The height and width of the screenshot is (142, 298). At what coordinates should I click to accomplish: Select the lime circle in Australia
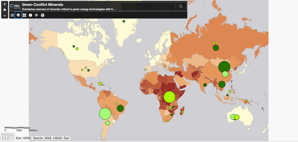point(237,117)
